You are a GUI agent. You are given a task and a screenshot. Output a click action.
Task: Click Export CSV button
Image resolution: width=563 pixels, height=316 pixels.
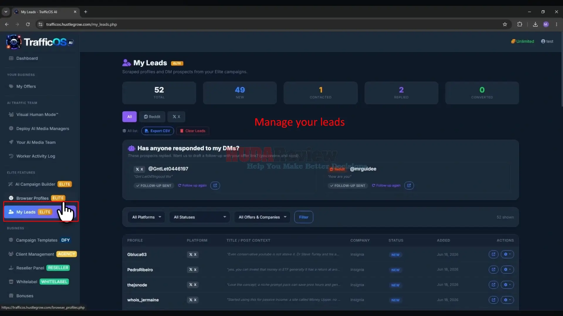[x=158, y=131]
